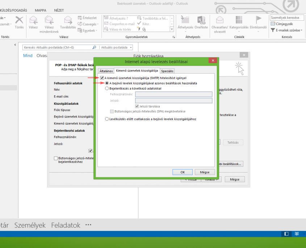Click the Törlés (delete) icon
The image size is (306, 248).
point(19,20)
